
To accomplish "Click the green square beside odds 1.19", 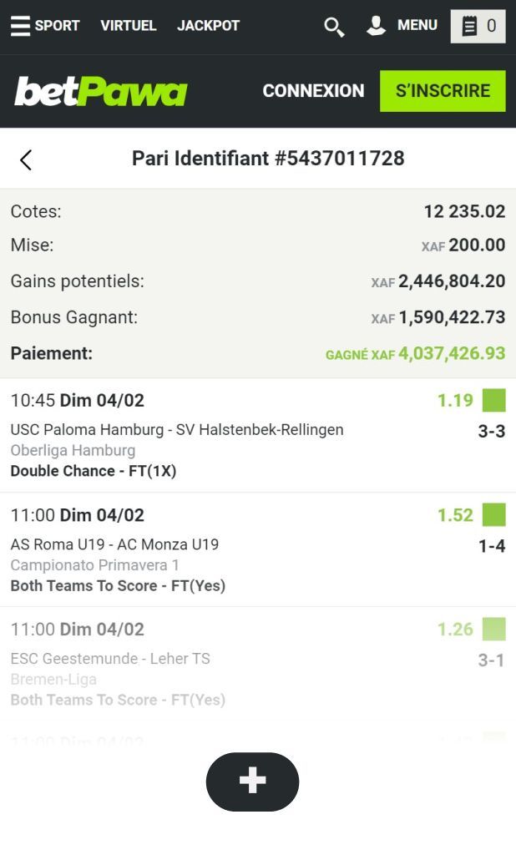I will coord(493,401).
